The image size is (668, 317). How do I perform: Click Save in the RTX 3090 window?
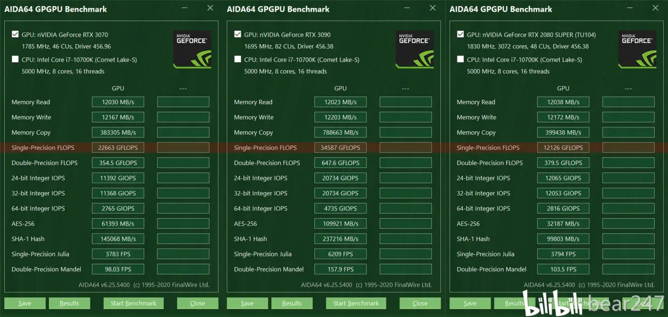click(x=247, y=303)
